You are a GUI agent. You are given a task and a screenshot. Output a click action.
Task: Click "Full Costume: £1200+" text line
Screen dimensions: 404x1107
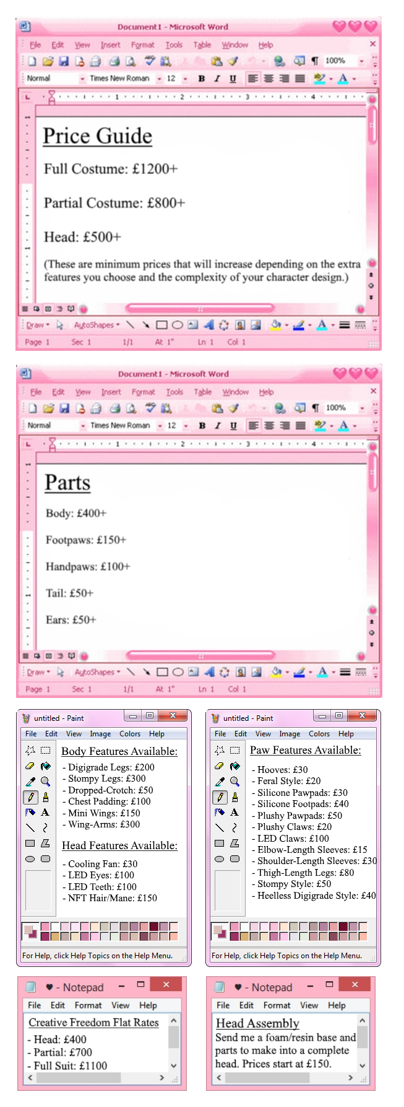tap(111, 169)
